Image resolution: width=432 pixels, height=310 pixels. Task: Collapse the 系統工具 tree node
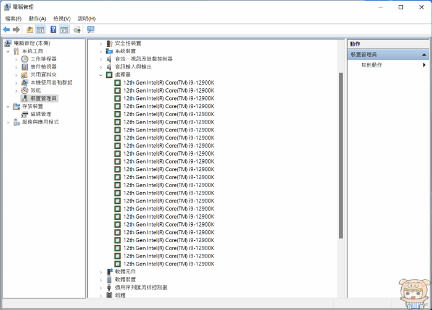point(8,51)
